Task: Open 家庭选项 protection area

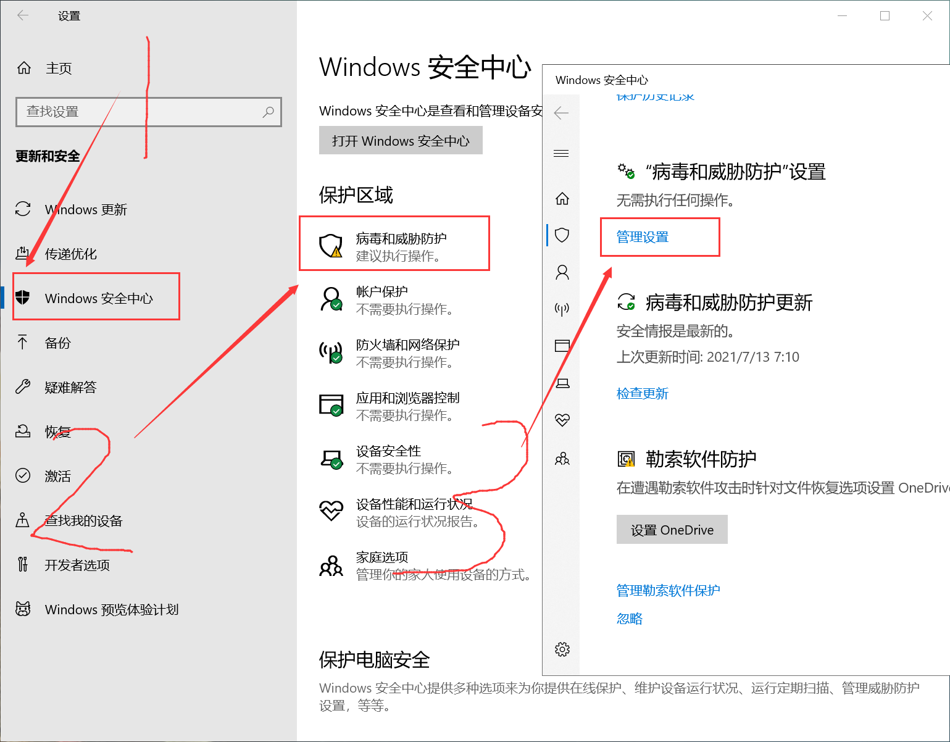Action: click(426, 565)
